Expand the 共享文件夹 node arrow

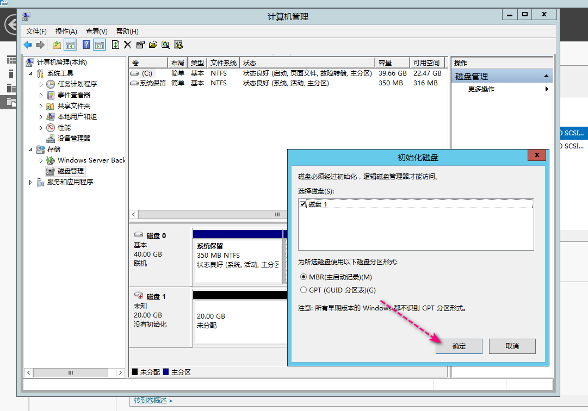click(x=41, y=106)
